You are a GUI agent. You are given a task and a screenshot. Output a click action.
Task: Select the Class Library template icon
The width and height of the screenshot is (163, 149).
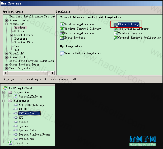116,25
